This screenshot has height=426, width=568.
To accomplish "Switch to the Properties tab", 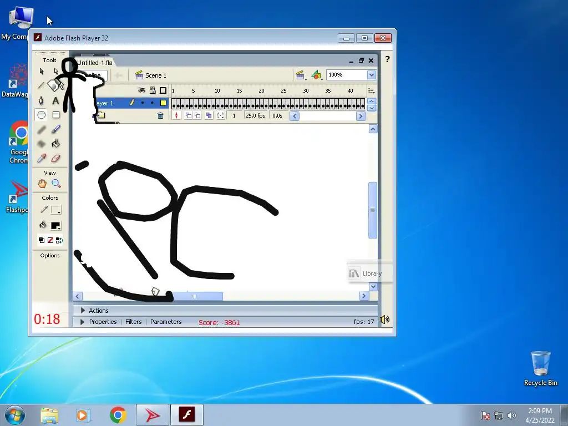I will pos(103,322).
